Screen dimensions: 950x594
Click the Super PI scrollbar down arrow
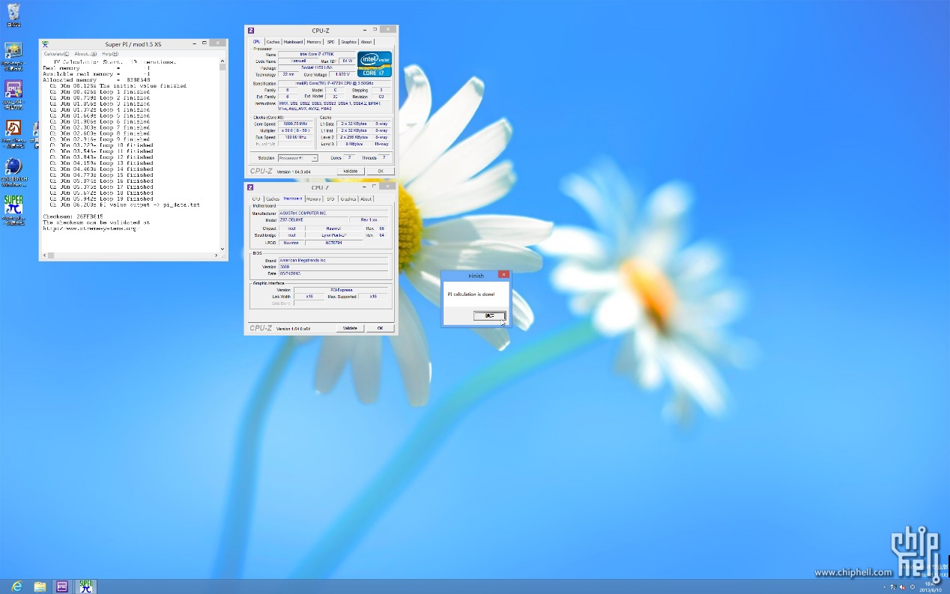223,248
